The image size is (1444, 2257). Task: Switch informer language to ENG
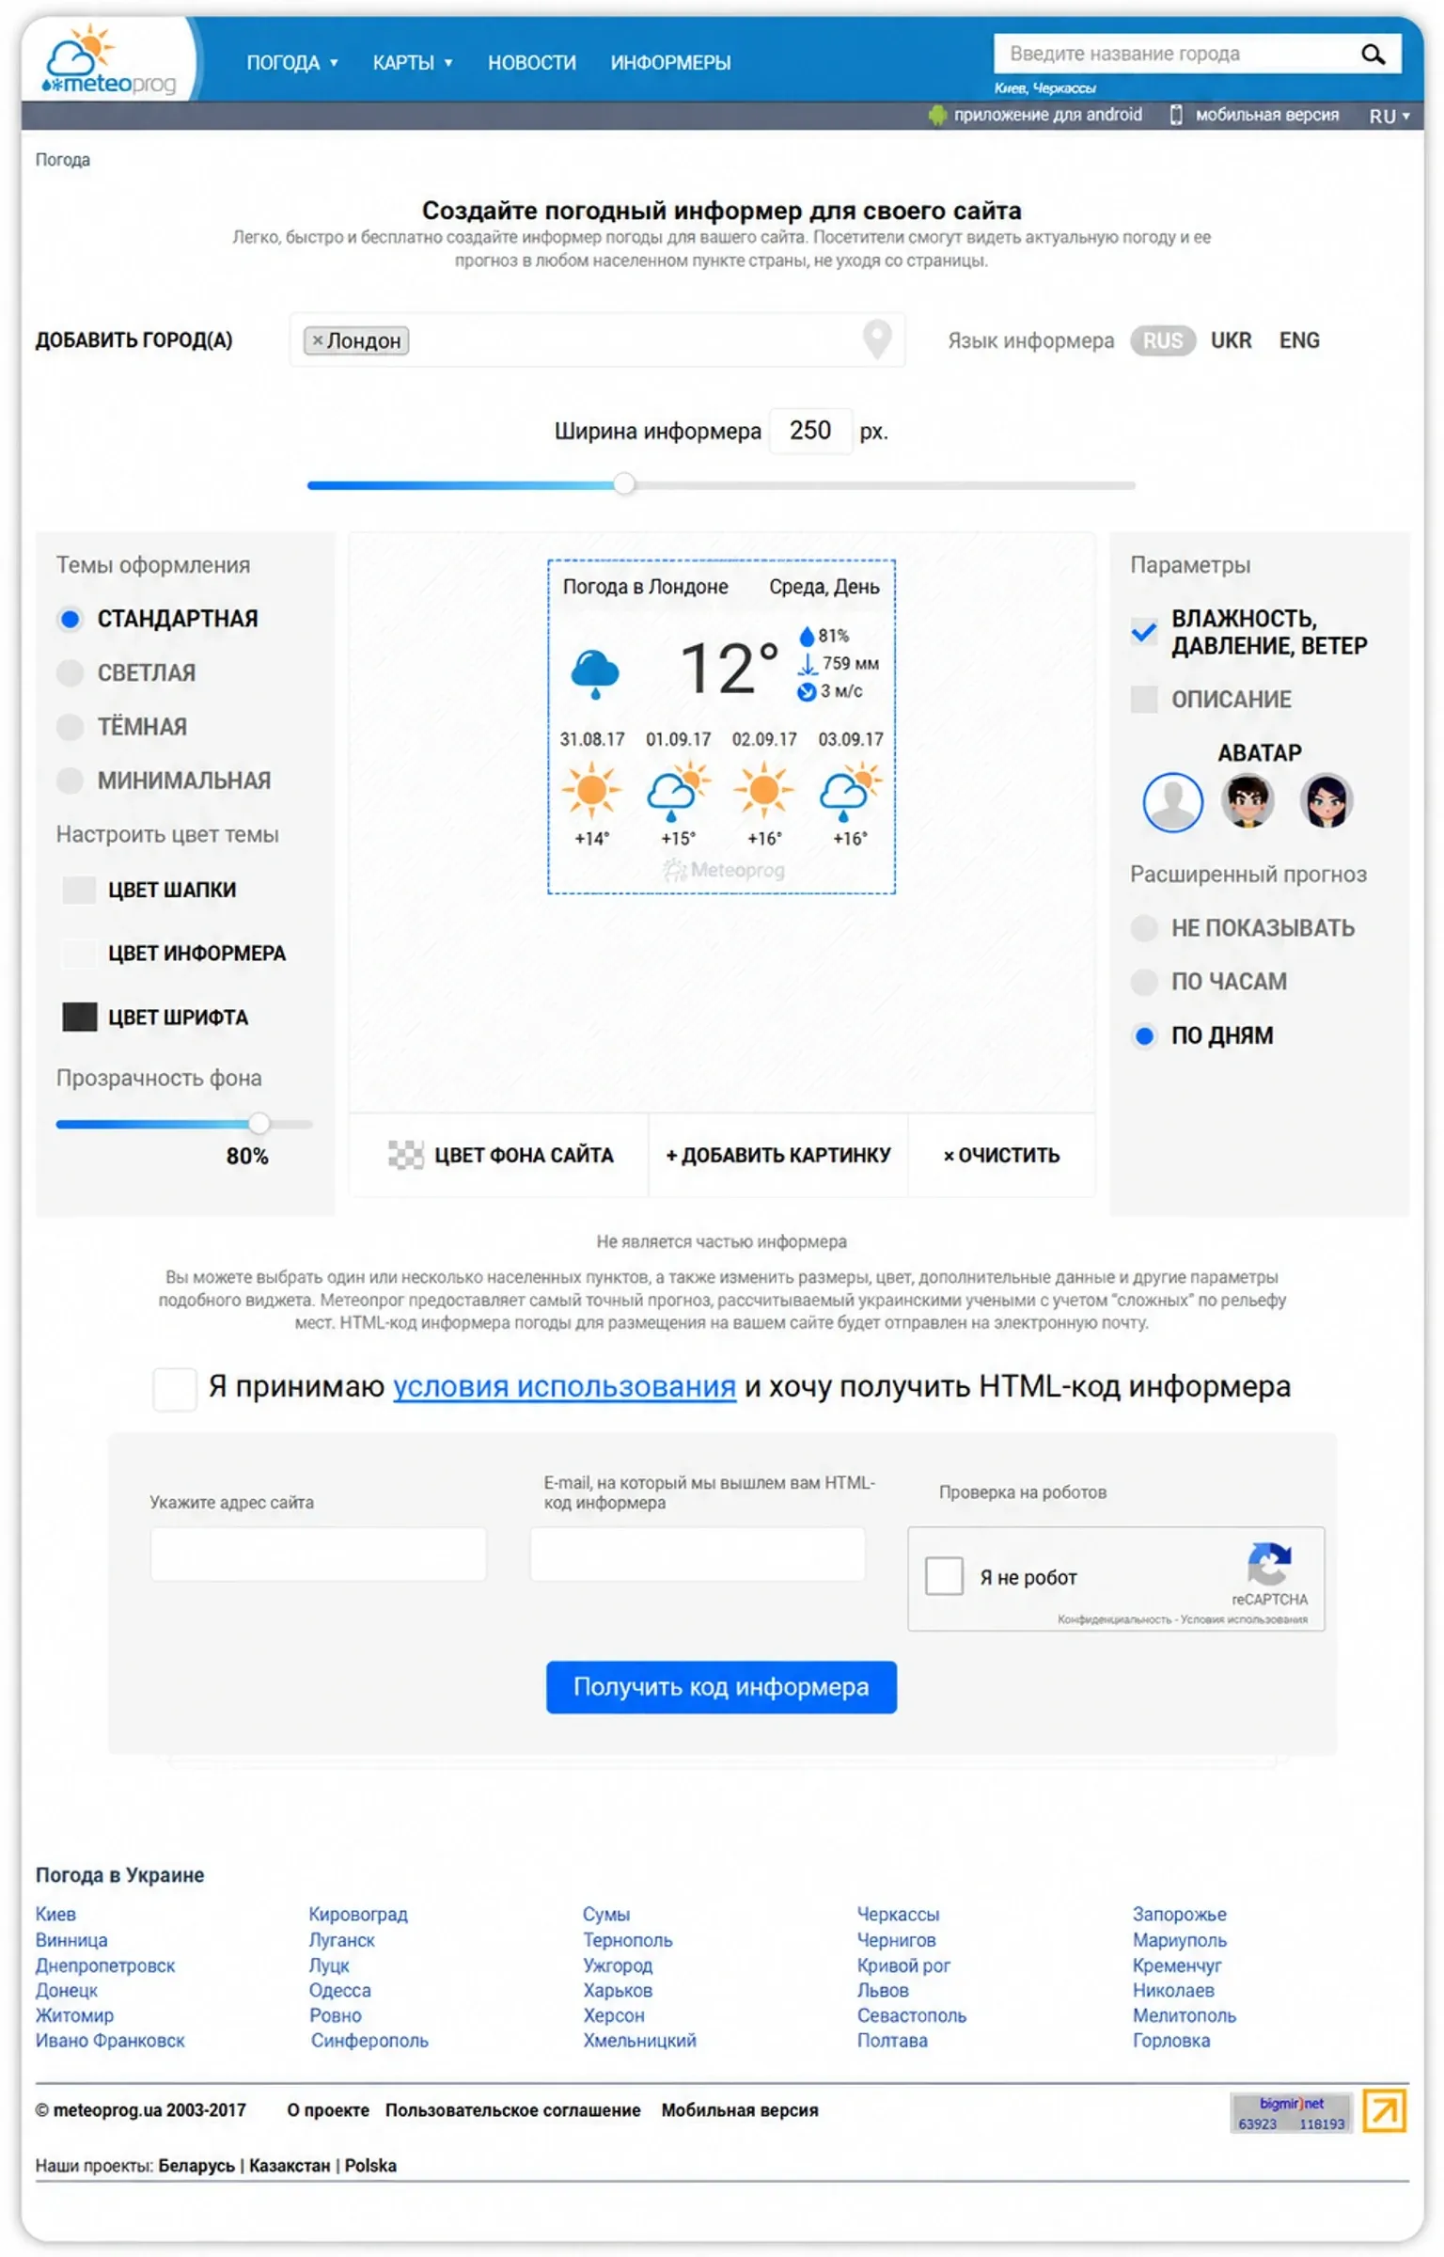(x=1299, y=340)
